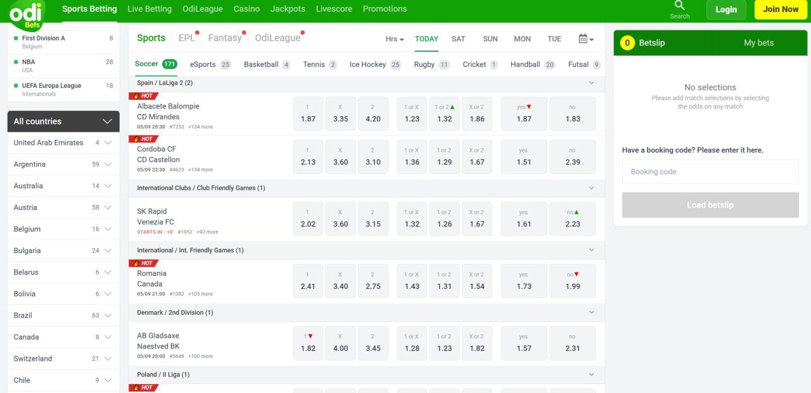Expand Brazil country row
This screenshot has width=811, height=393.
pyautogui.click(x=63, y=315)
